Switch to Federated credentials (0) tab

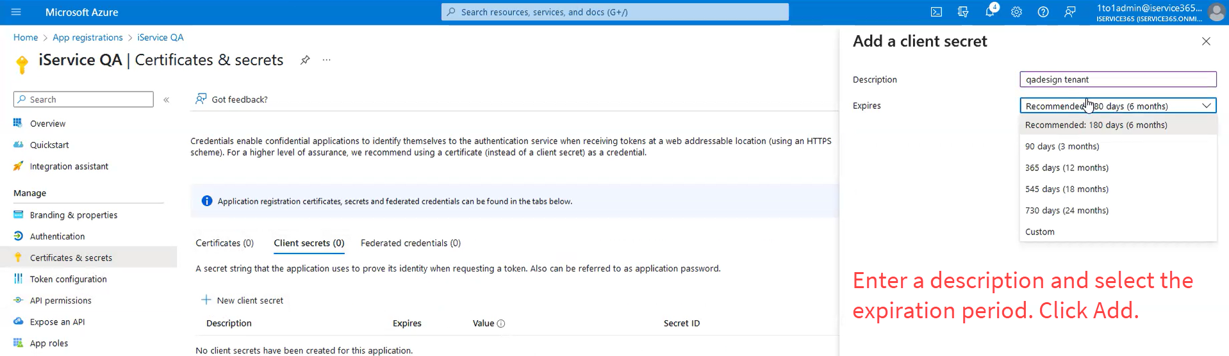[x=411, y=243]
